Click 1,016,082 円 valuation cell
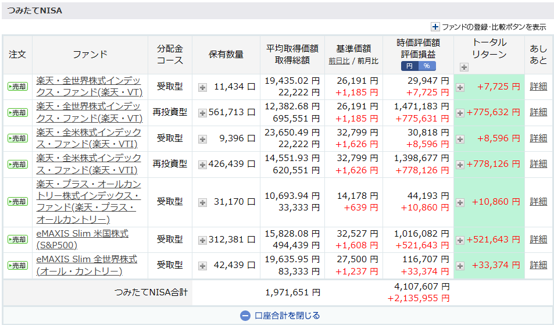Screen dimensions: 554x325 (x=422, y=234)
